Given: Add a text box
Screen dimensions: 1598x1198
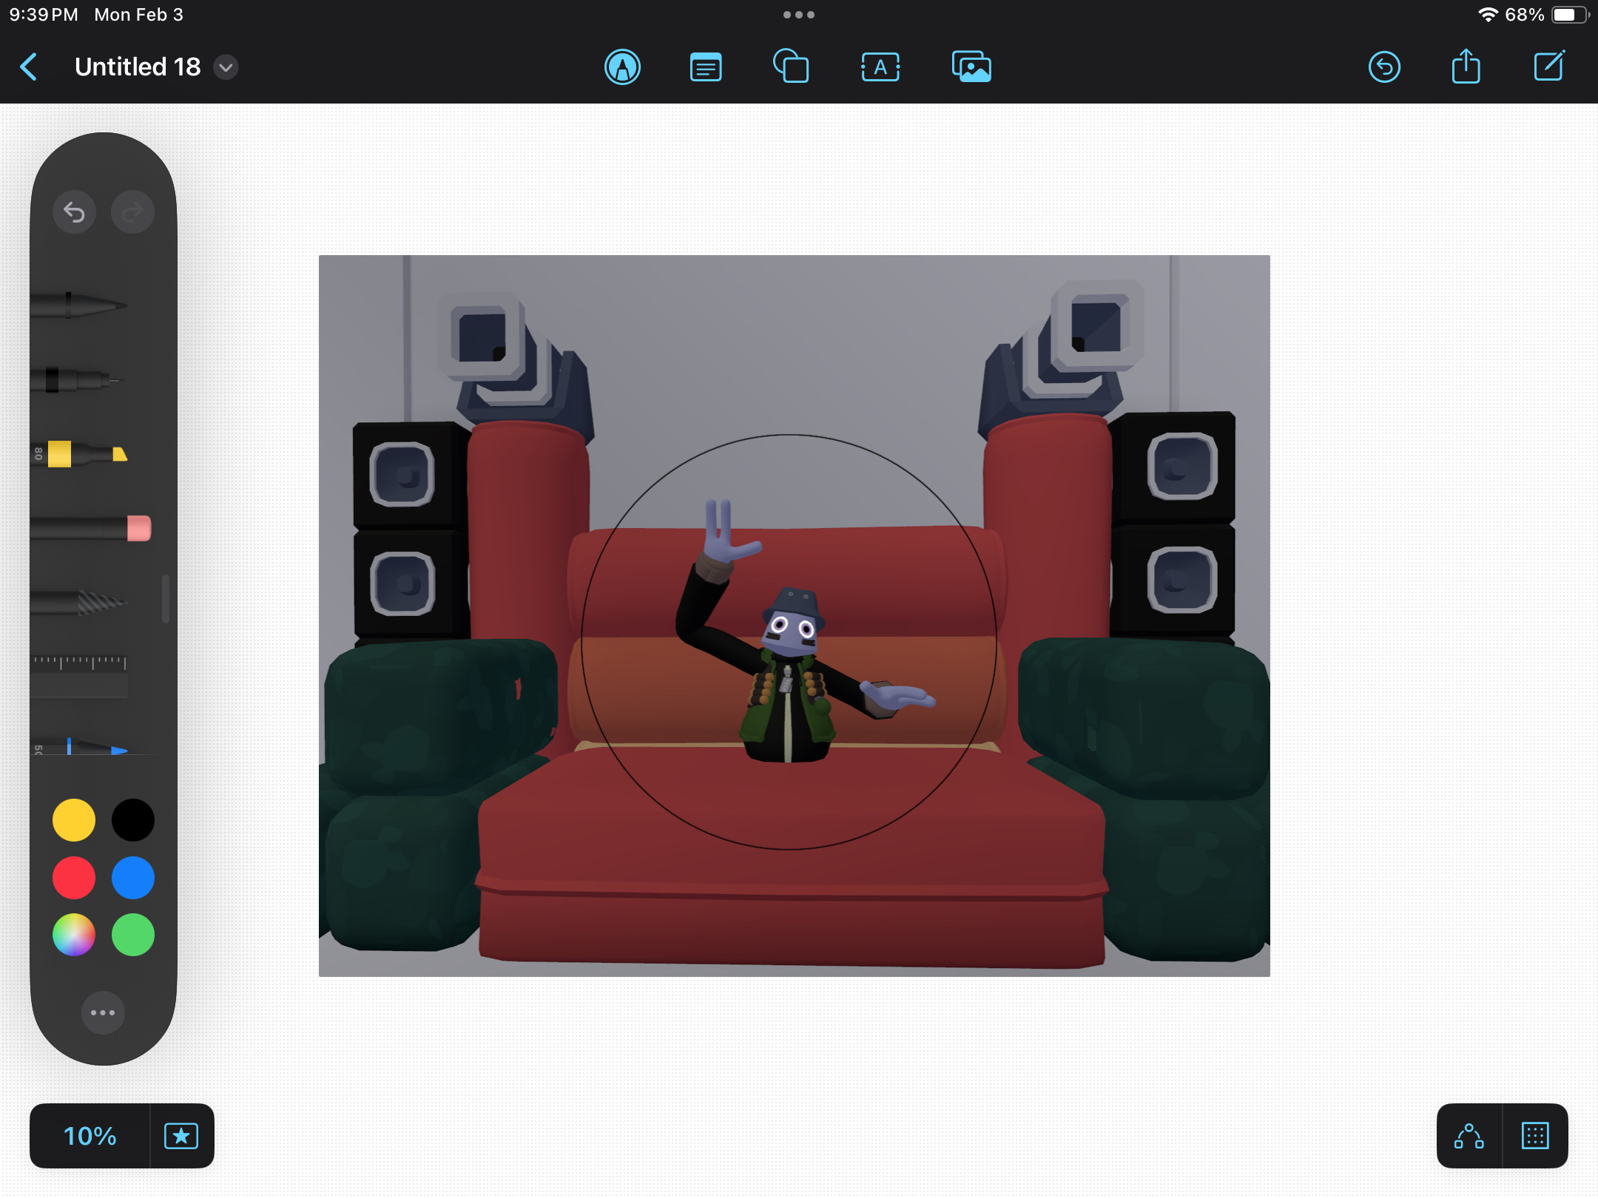Looking at the screenshot, I should [x=880, y=67].
